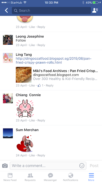The width and height of the screenshot is (102, 182).
Task: Tap the back arrow in header
Action: pos(6,11)
